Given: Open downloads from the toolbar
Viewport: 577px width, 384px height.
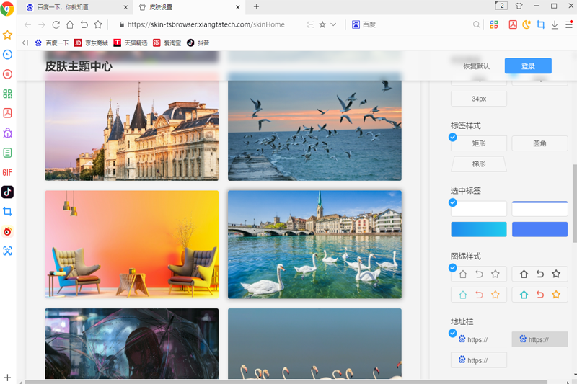Looking at the screenshot, I should (555, 24).
